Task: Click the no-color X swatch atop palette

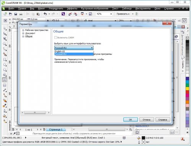Action: [x=187, y=38]
